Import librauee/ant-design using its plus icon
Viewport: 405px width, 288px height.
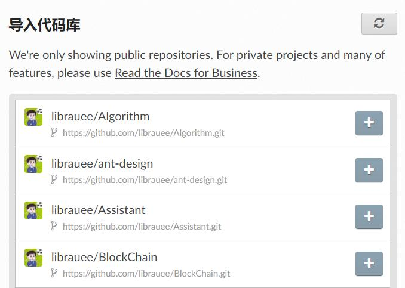[x=369, y=170]
